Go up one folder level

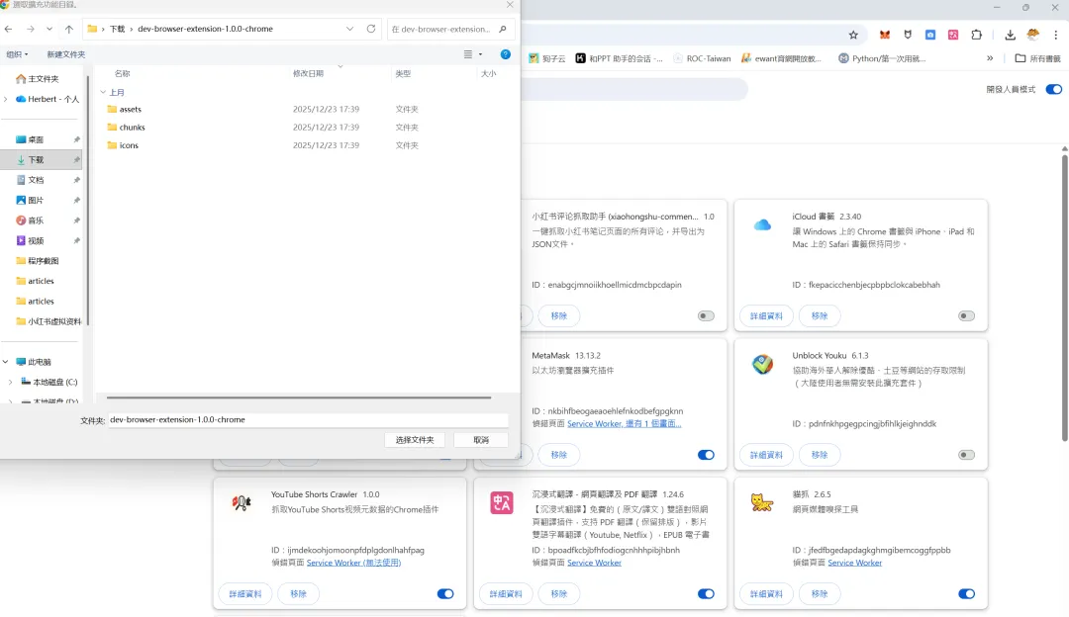point(69,29)
